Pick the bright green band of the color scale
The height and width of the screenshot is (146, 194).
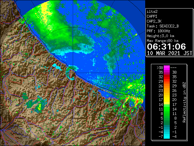click(167, 109)
